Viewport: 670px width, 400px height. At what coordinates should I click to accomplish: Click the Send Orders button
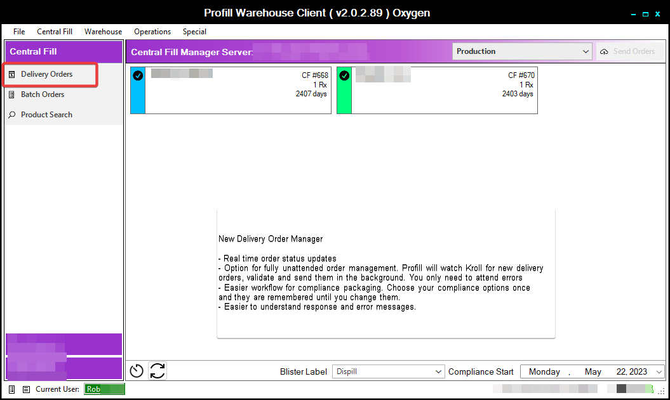click(630, 51)
